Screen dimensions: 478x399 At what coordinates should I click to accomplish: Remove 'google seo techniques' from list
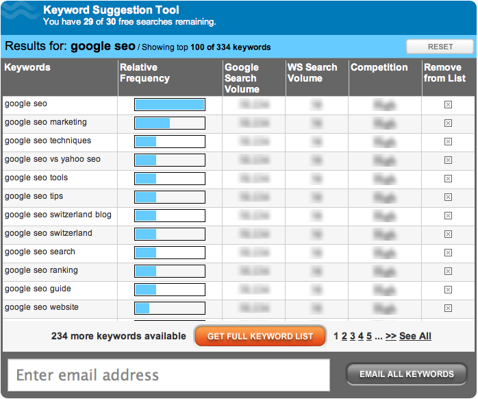click(x=448, y=142)
